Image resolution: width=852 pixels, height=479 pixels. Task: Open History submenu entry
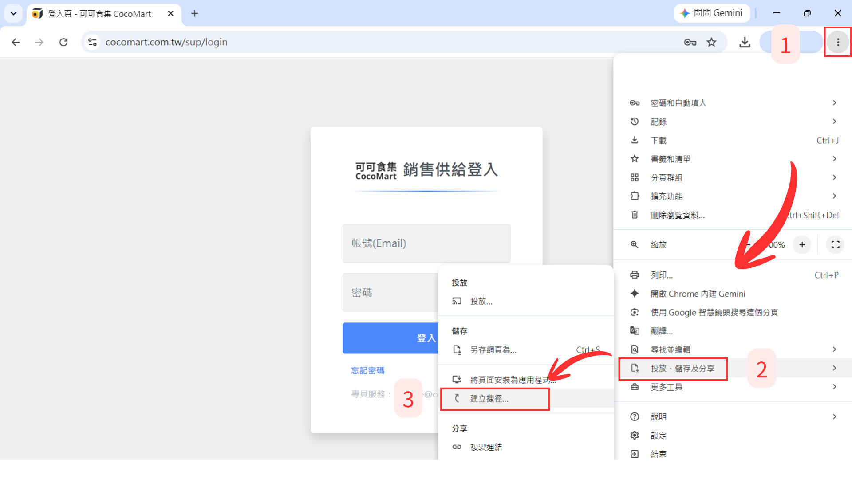[732, 122]
